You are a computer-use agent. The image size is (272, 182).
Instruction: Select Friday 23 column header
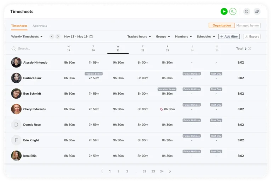168,48
